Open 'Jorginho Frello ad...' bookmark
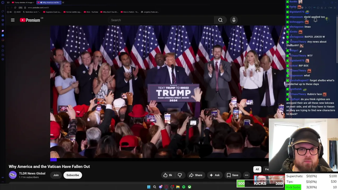The width and height of the screenshot is (338, 190). tap(150, 12)
